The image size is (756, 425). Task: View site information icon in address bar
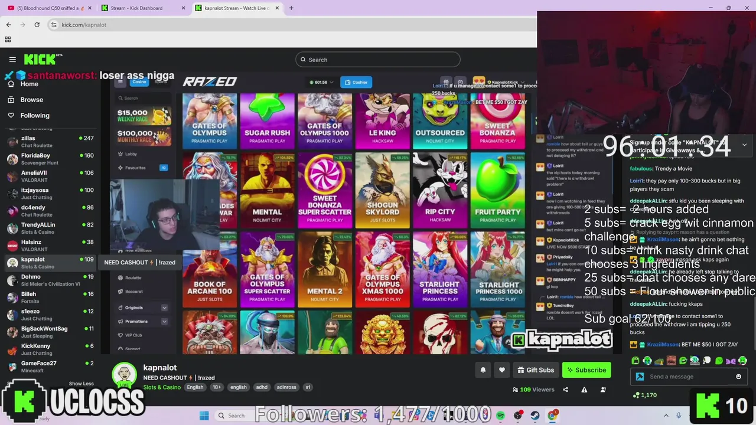(x=54, y=25)
